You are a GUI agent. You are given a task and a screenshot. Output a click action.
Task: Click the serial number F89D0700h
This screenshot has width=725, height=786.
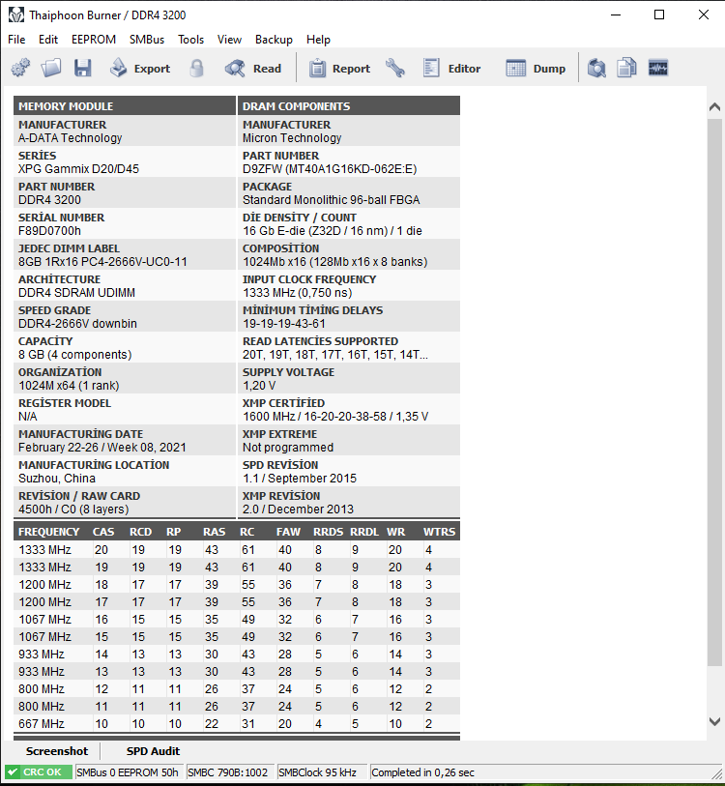tap(49, 231)
